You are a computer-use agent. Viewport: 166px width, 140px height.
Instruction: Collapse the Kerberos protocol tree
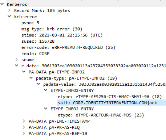pyautogui.click(x=2, y=4)
